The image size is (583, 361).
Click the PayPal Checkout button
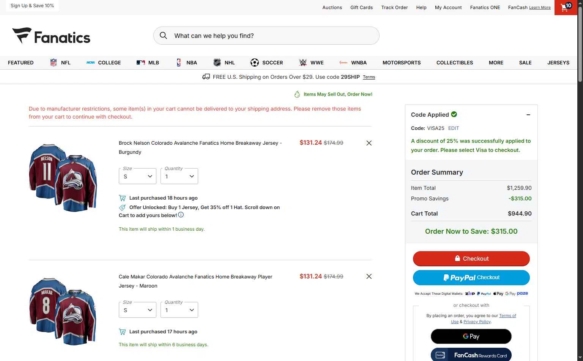click(471, 278)
